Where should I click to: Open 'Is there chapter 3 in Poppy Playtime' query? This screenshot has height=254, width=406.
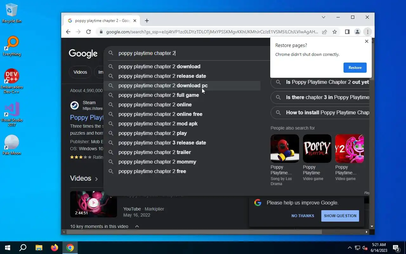320,97
